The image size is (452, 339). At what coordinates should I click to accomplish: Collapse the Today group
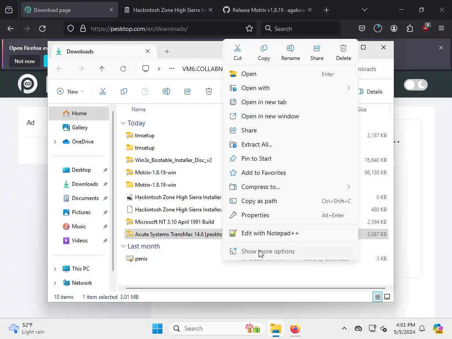point(124,123)
